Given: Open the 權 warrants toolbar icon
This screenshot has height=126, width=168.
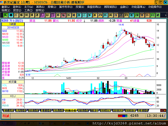Looking at the screenshot, I should point(74,15).
